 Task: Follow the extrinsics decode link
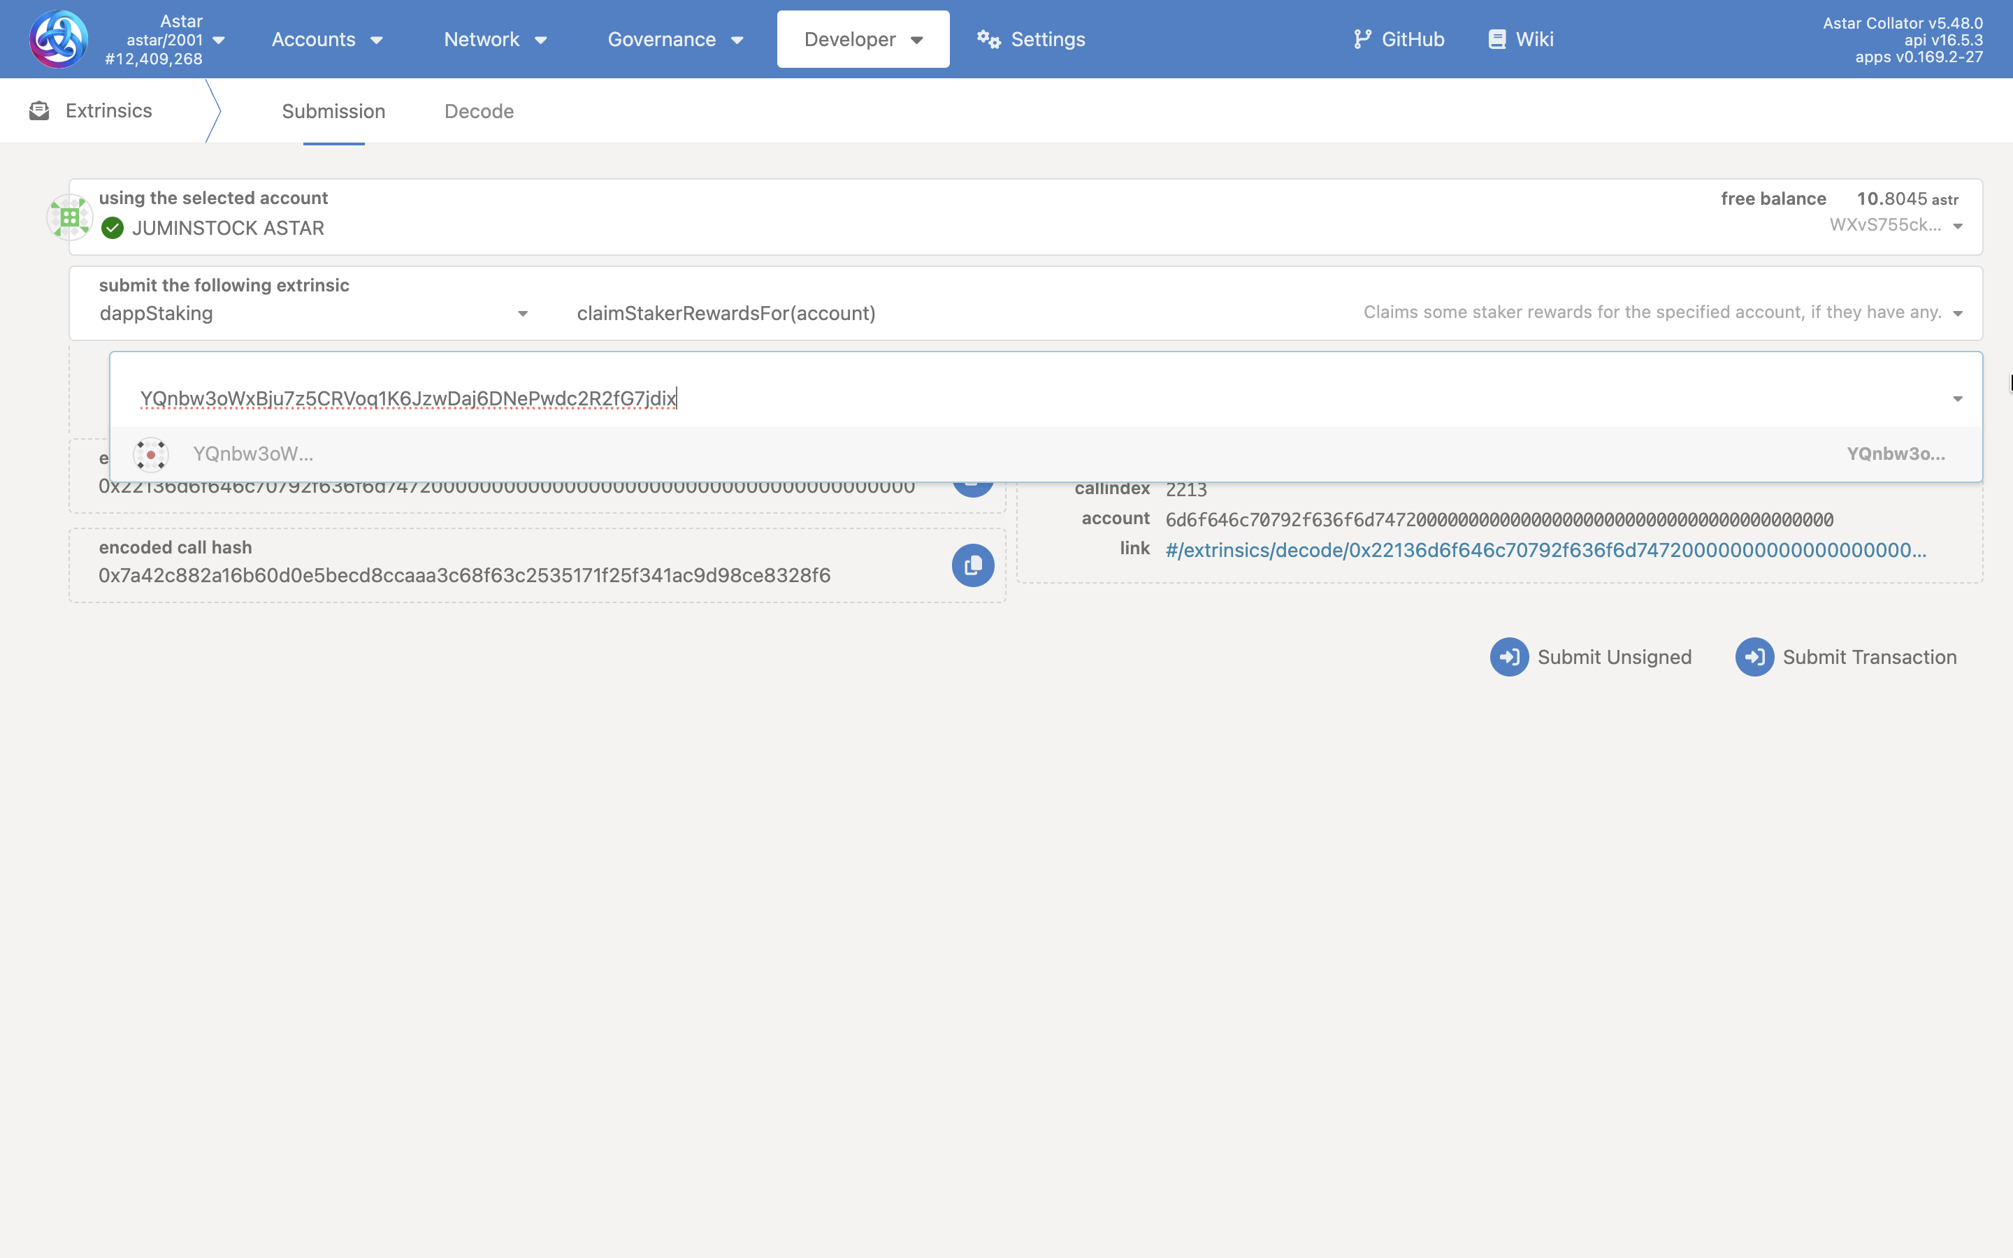(x=1545, y=550)
